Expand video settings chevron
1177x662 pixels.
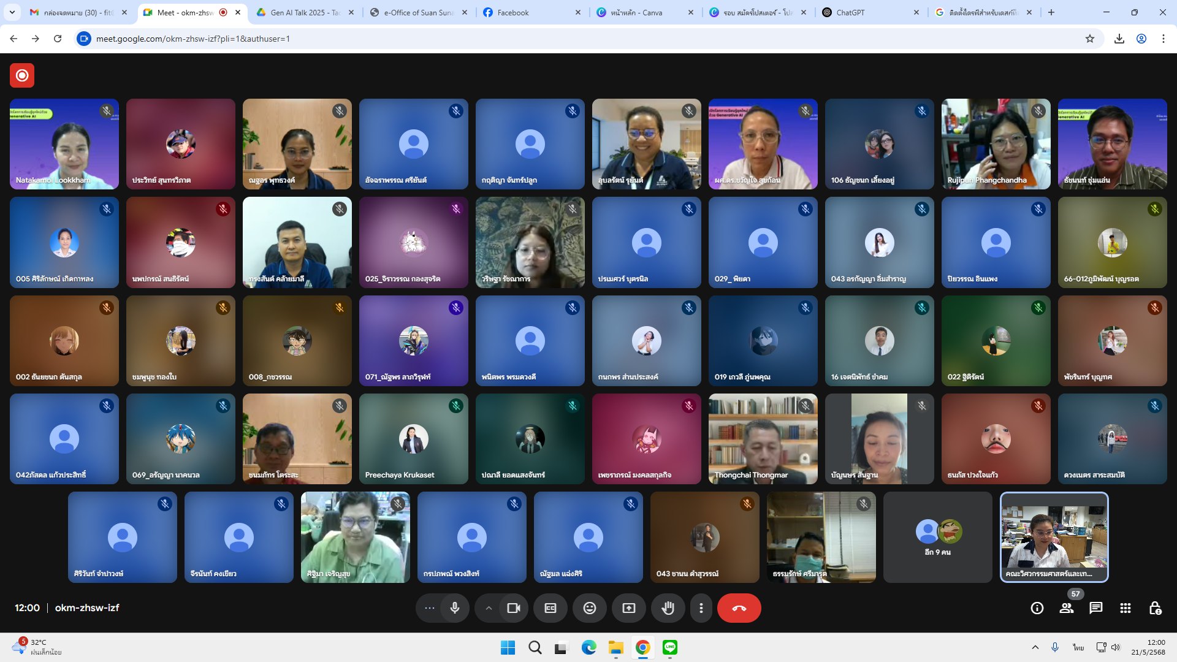tap(489, 608)
